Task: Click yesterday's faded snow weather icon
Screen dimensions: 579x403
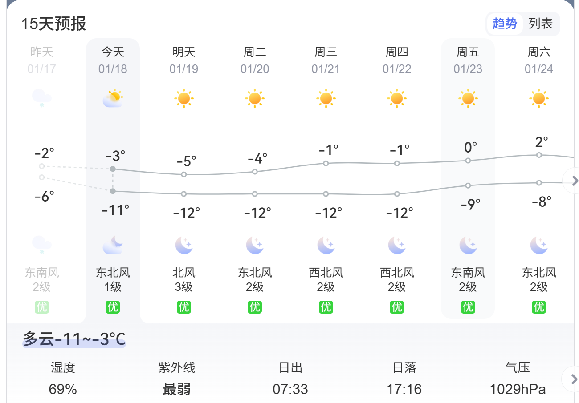Action: click(x=41, y=98)
